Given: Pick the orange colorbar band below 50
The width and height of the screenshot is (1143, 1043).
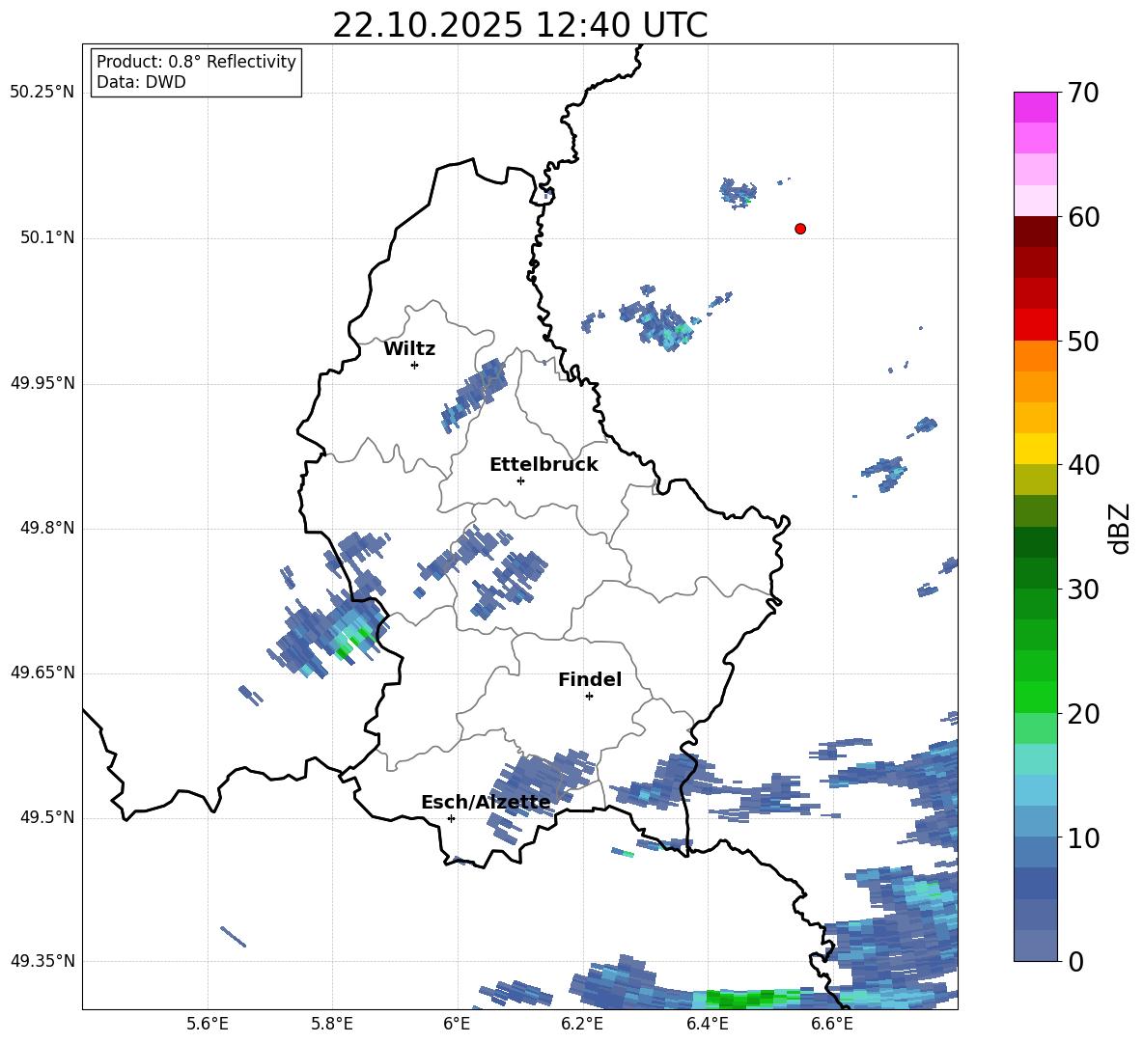Looking at the screenshot, I should pos(1035,355).
